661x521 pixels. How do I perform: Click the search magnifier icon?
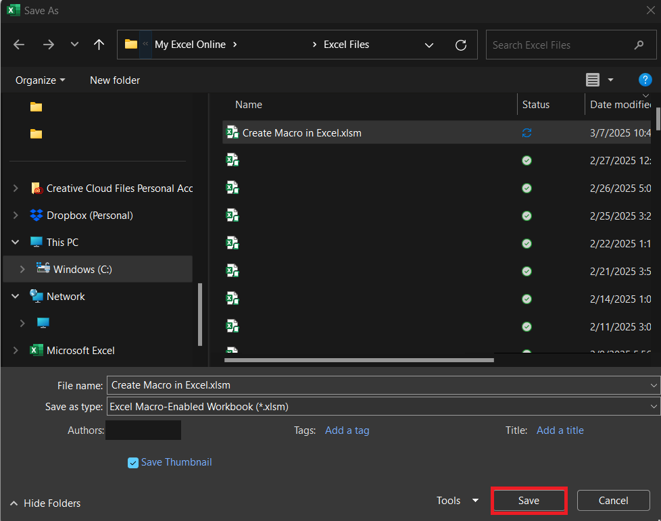pyautogui.click(x=639, y=45)
